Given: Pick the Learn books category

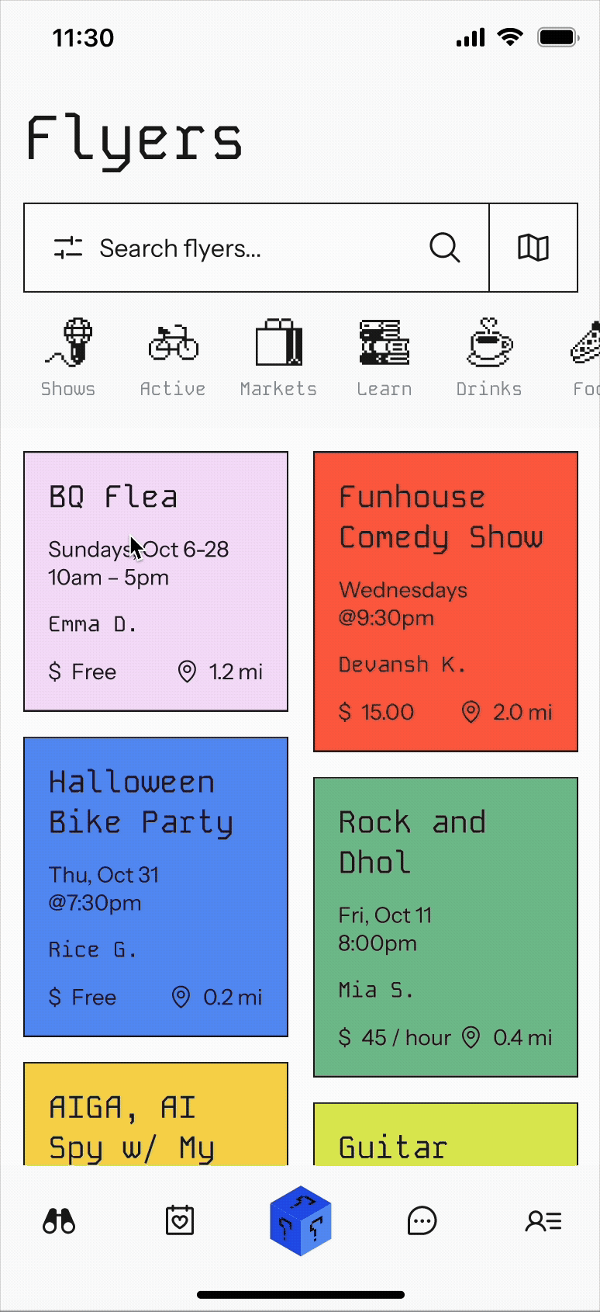Looking at the screenshot, I should pos(384,357).
